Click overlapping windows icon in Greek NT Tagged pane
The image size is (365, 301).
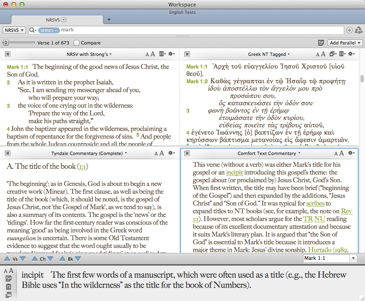point(333,54)
